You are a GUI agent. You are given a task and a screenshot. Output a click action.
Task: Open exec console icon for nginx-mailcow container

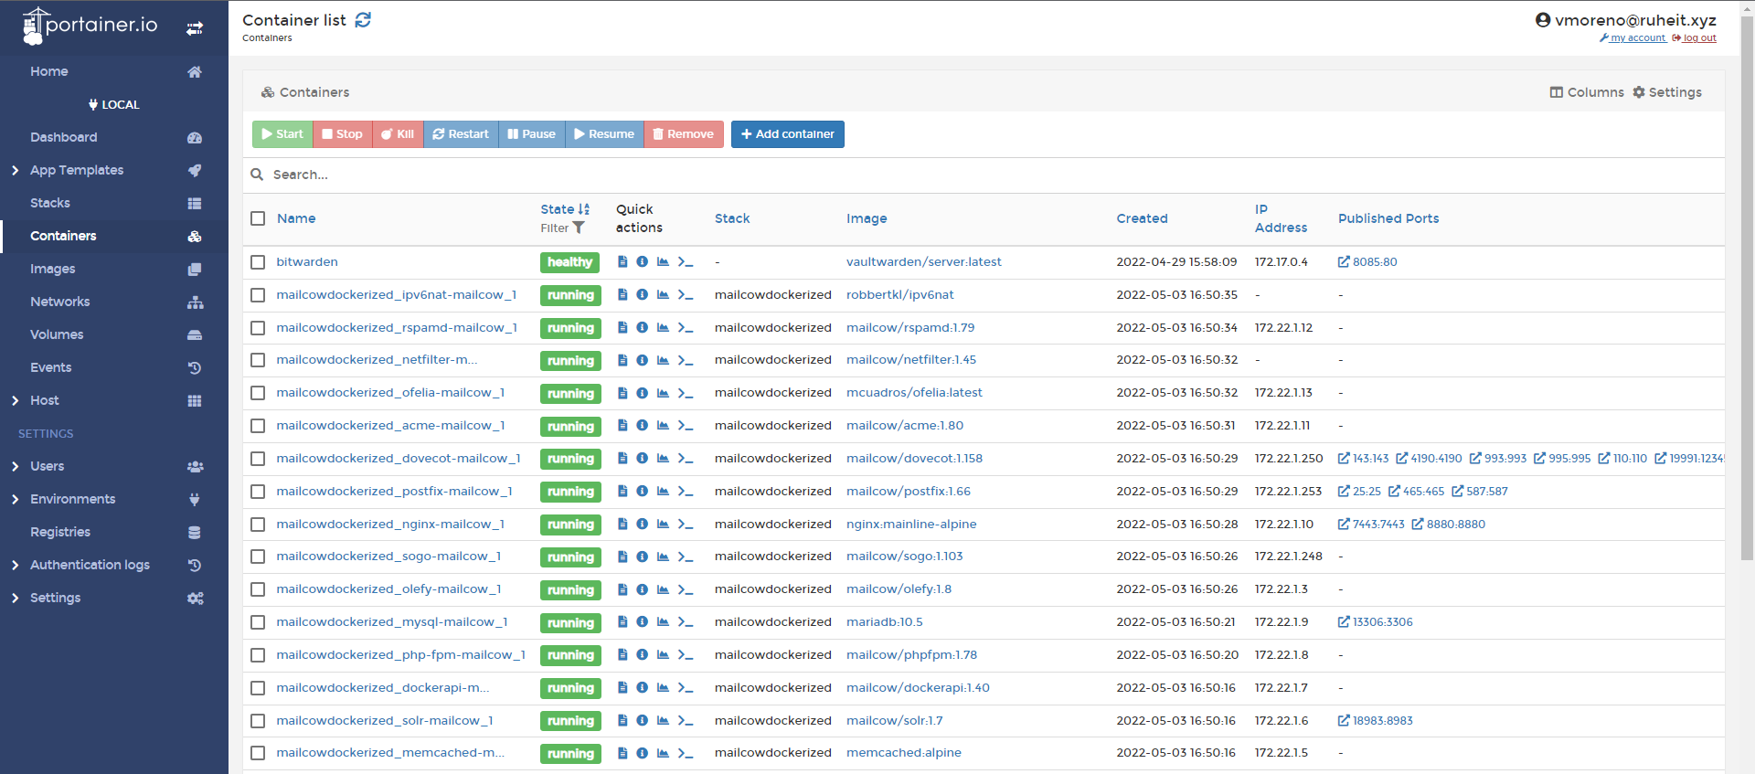point(686,525)
